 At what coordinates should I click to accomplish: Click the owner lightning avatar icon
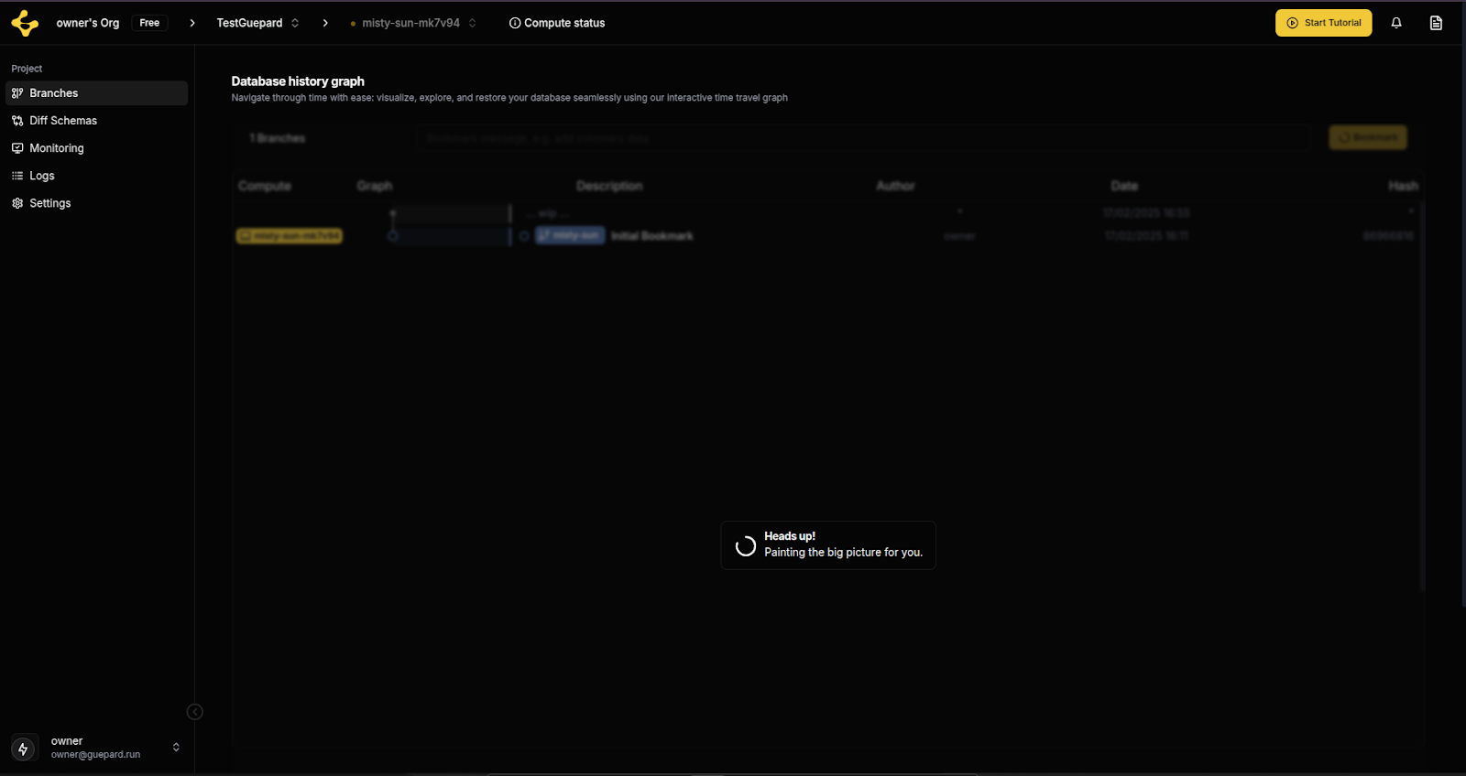pos(24,748)
